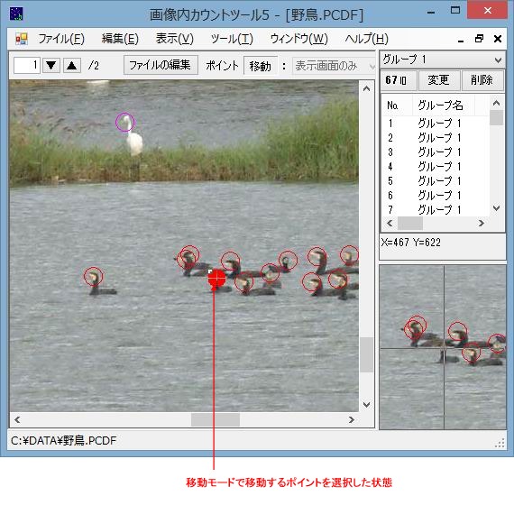
Task: Click the 削除 button
Action: coord(482,80)
